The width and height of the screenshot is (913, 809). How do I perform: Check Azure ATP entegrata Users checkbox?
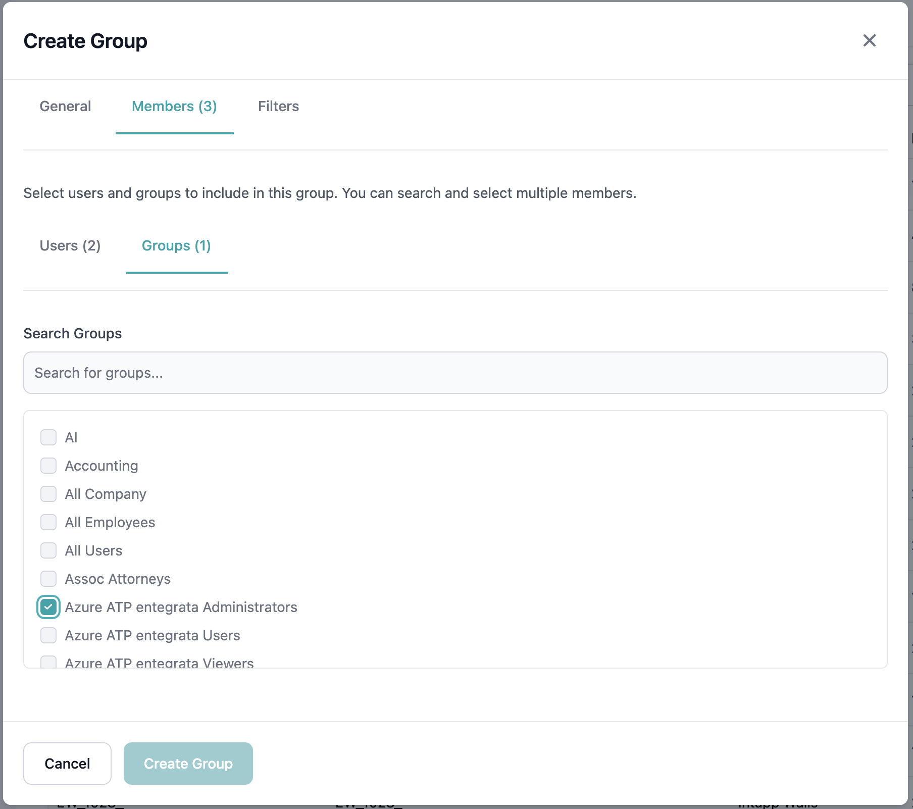[48, 635]
